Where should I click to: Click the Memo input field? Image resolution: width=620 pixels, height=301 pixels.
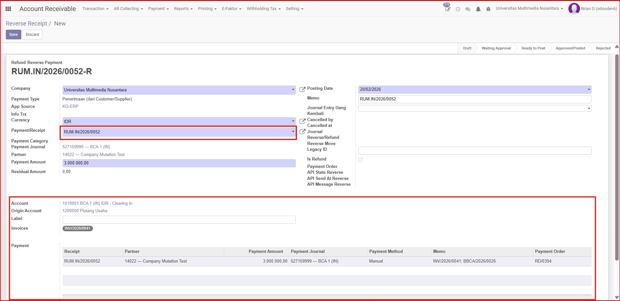click(x=475, y=99)
